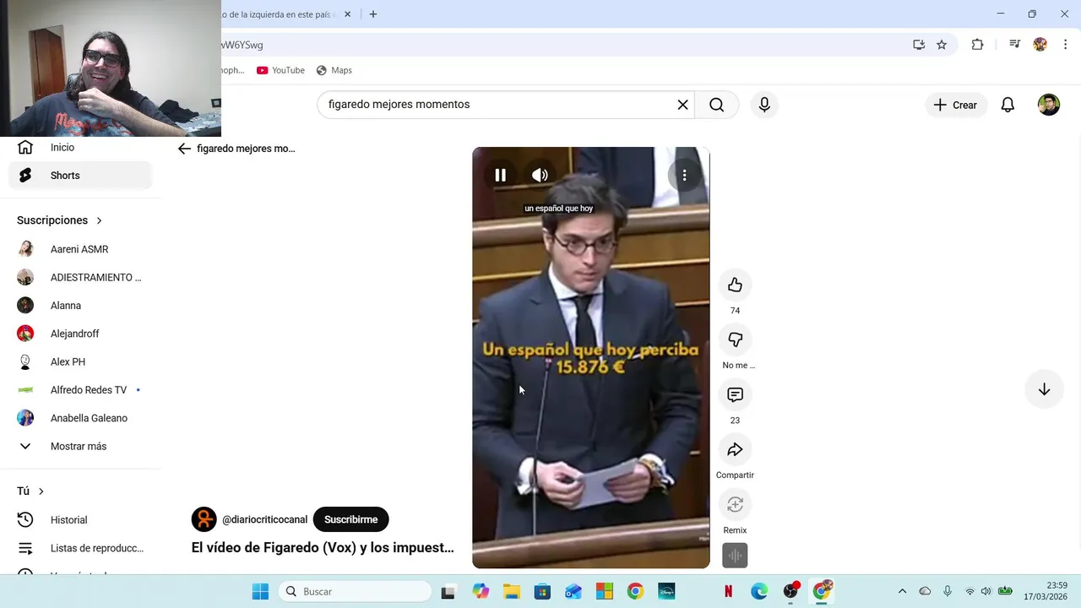The image size is (1081, 608).
Task: Open Microsoft Edge from the taskbar
Action: click(759, 591)
